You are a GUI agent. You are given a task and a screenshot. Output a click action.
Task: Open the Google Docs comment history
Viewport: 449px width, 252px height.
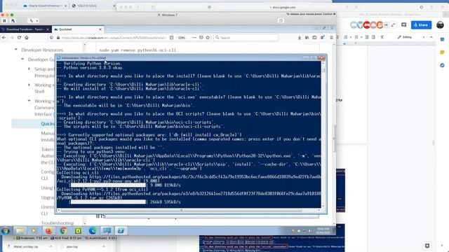404,25
